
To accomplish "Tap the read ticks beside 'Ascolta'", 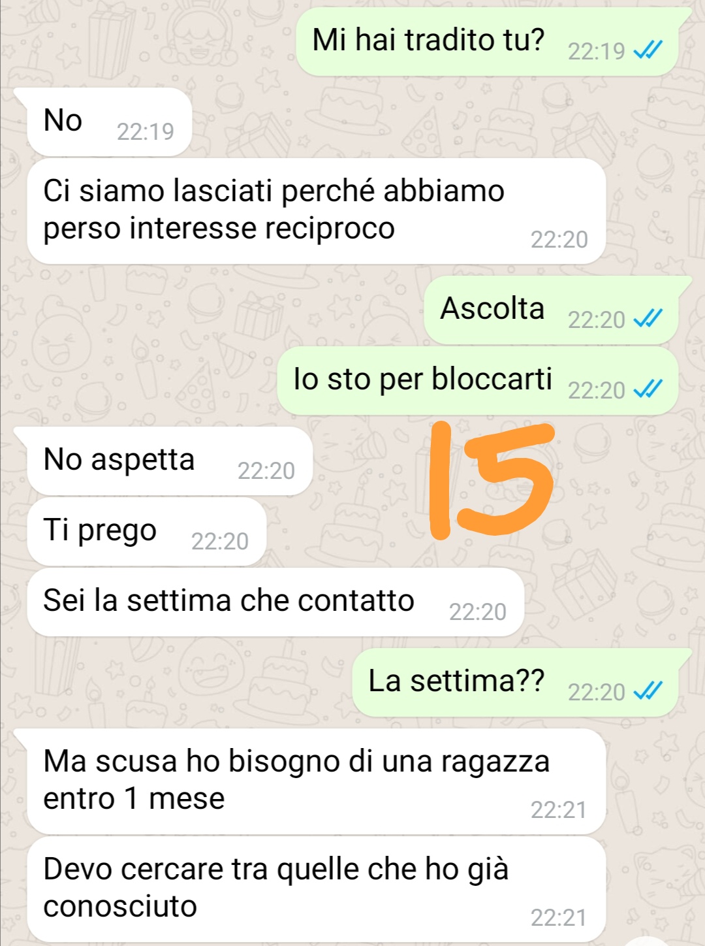I will (648, 319).
